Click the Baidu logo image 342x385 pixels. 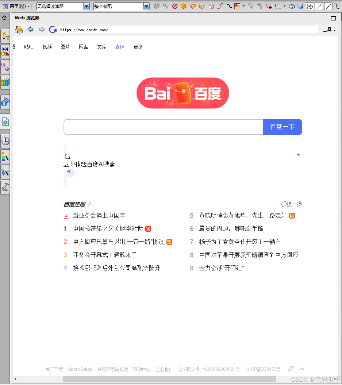[x=182, y=93]
